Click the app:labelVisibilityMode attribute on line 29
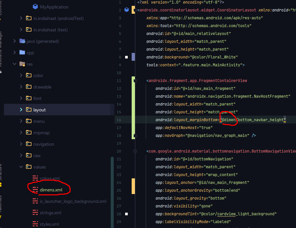 [193, 222]
